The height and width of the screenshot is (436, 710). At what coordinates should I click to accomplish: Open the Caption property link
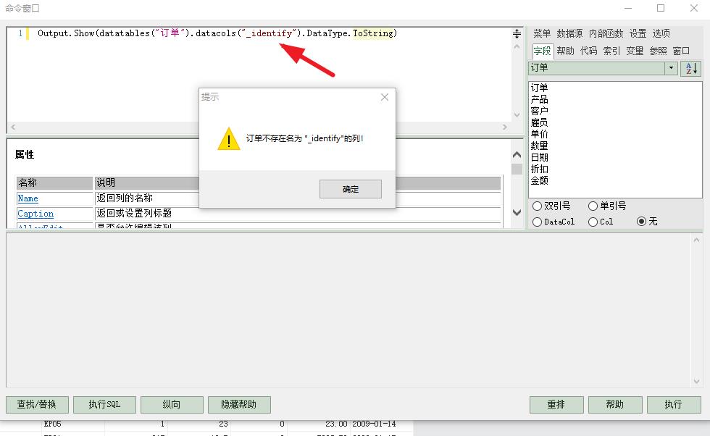tap(35, 214)
